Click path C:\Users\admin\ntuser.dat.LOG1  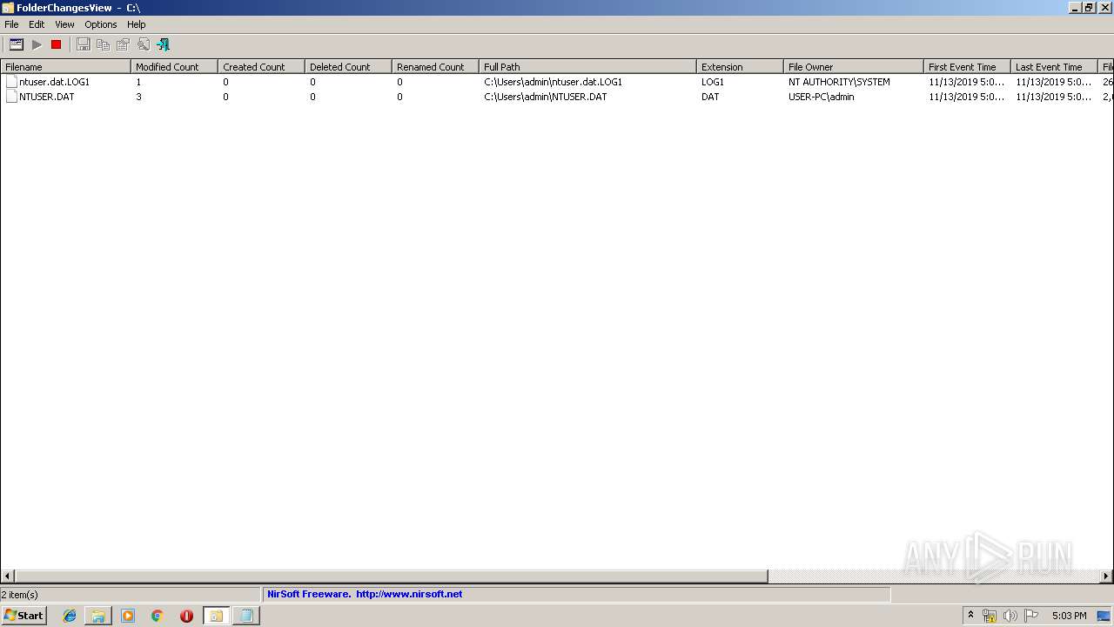554,82
